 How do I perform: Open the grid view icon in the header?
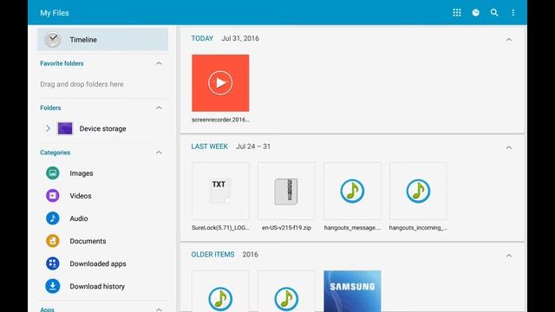(457, 13)
